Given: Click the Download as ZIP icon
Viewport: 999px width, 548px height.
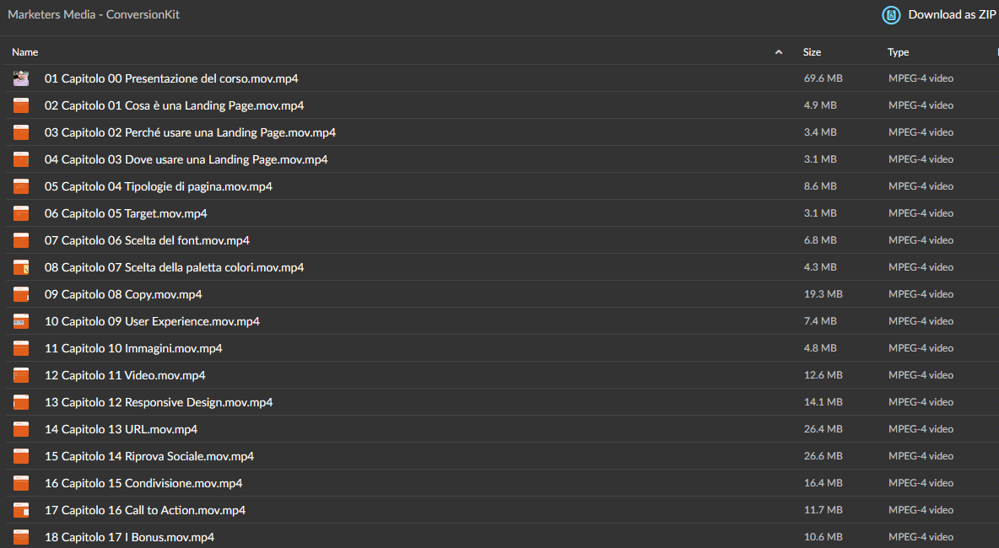Looking at the screenshot, I should (x=891, y=14).
